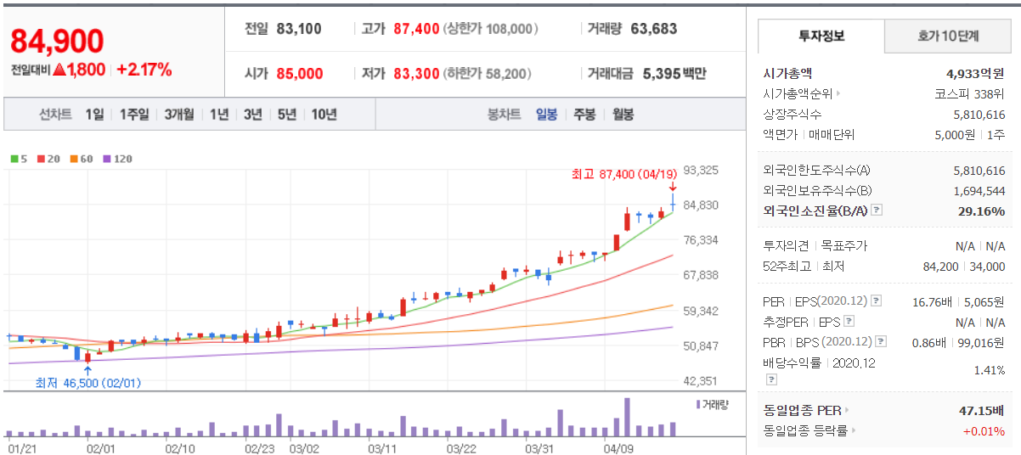Click 상장주식수 5,810,616 value
1021x455 pixels.
[x=979, y=115]
